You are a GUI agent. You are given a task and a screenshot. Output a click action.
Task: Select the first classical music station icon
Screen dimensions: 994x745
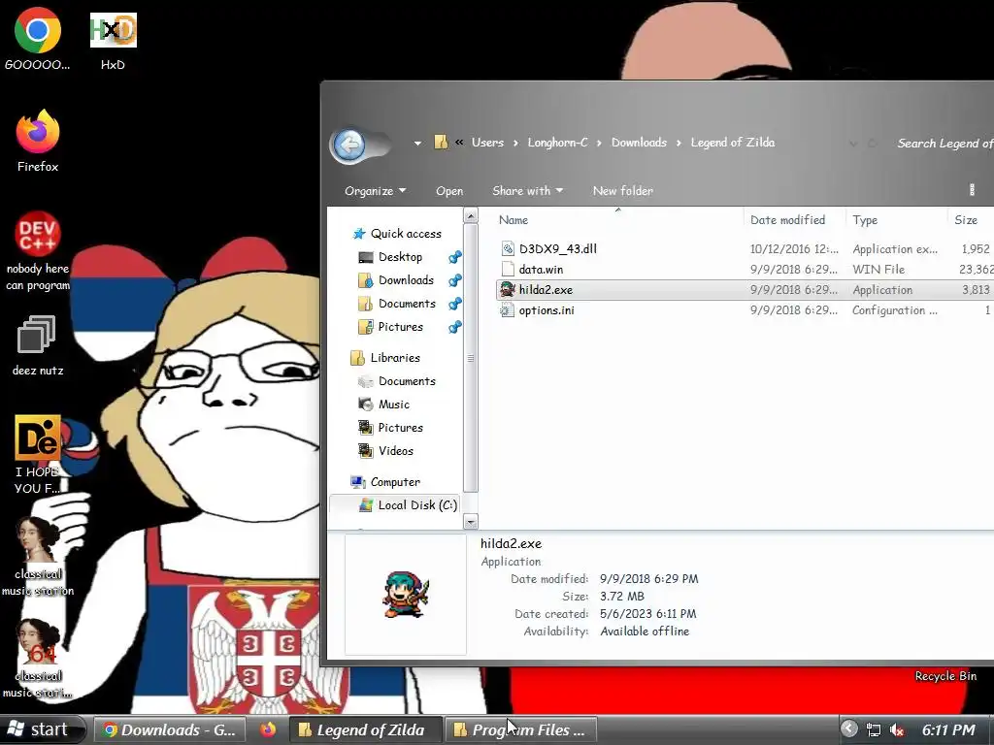click(x=38, y=557)
